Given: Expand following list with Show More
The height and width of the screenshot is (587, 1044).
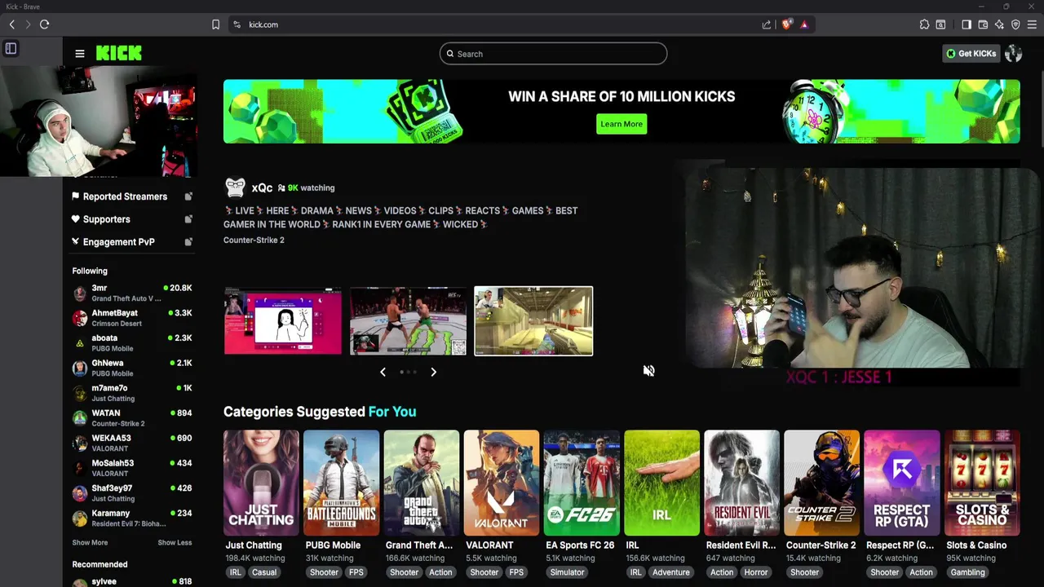Looking at the screenshot, I should pyautogui.click(x=90, y=543).
